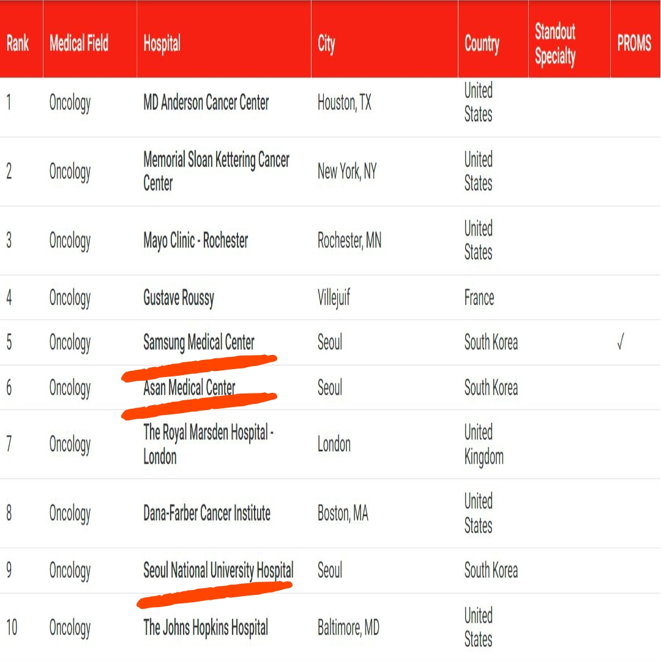Select MD Anderson Cancer Center hospital name

[206, 102]
